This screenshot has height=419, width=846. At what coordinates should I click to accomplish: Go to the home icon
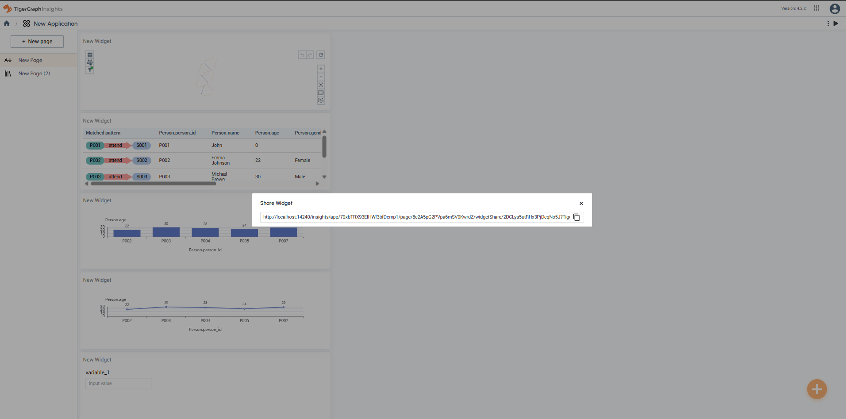click(x=7, y=24)
